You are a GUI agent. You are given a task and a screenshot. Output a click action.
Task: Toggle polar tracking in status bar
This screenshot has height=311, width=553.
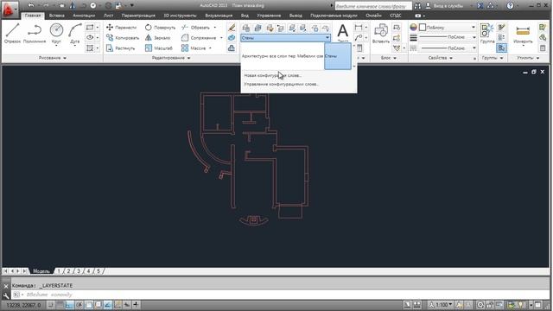(x=79, y=305)
